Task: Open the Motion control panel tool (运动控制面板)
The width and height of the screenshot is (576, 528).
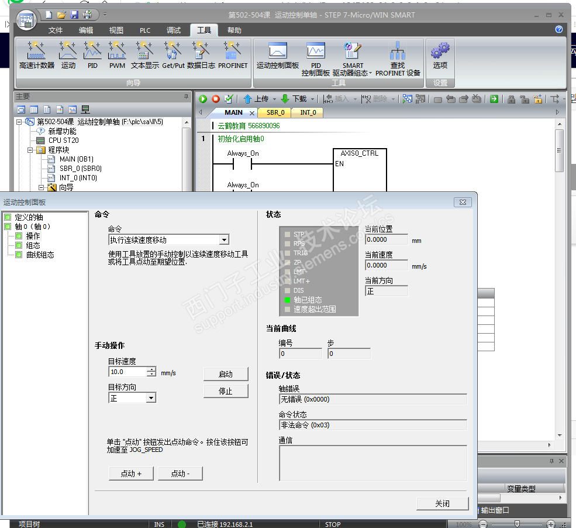Action: 278,55
